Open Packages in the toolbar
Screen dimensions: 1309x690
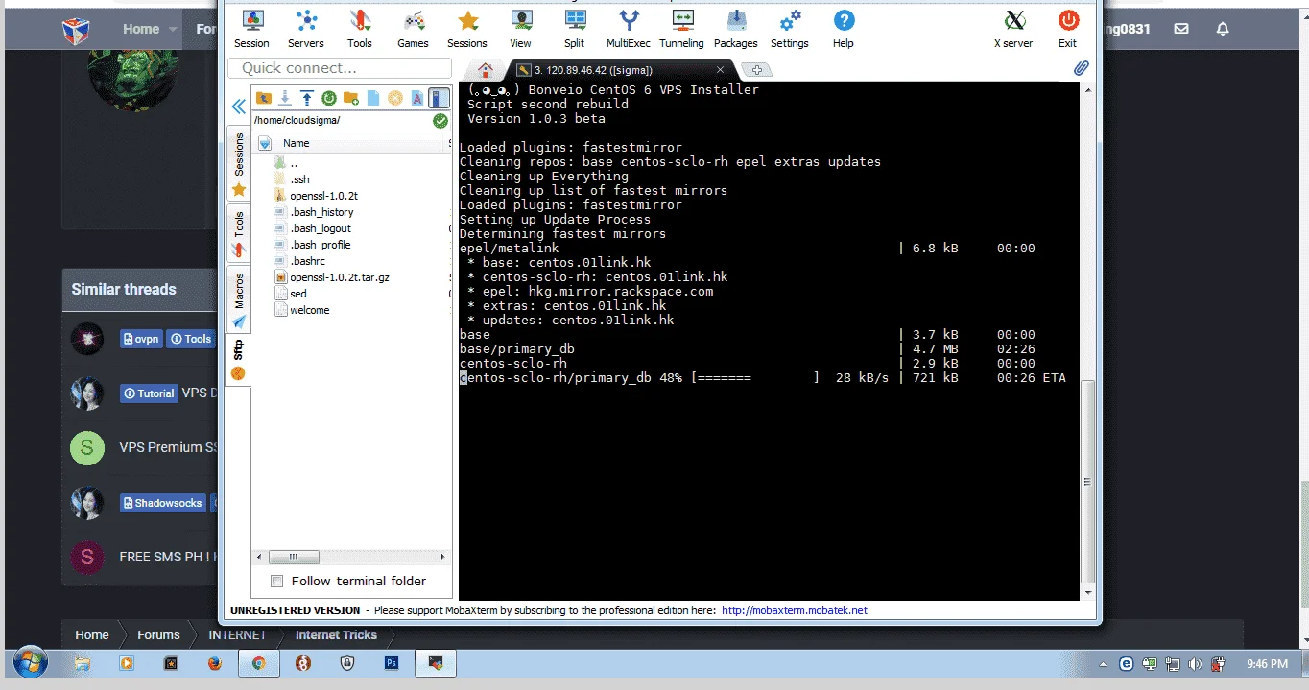pyautogui.click(x=736, y=29)
